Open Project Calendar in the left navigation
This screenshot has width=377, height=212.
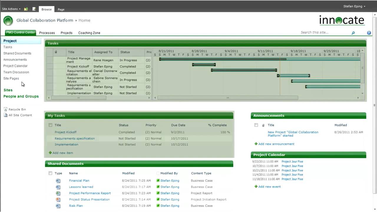pyautogui.click(x=16, y=66)
